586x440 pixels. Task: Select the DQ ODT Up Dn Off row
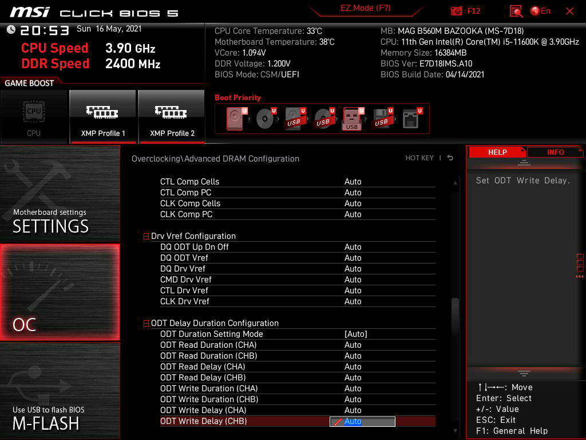(298, 247)
